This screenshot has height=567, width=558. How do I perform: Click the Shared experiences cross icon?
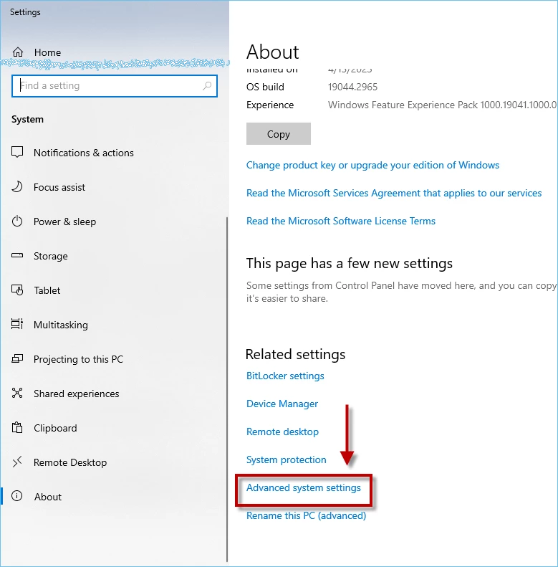(17, 393)
